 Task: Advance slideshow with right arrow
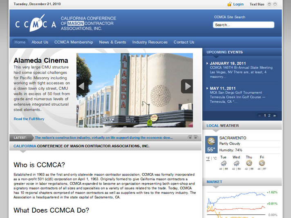[x=187, y=86]
